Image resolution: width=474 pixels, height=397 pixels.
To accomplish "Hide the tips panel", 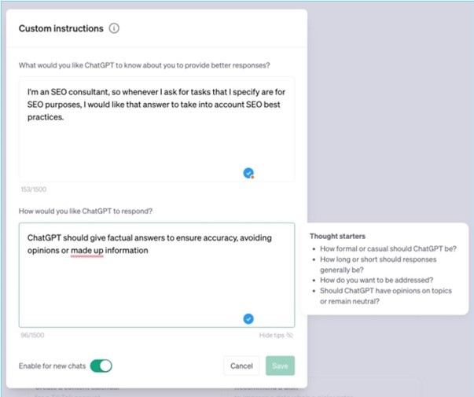I will tap(276, 335).
